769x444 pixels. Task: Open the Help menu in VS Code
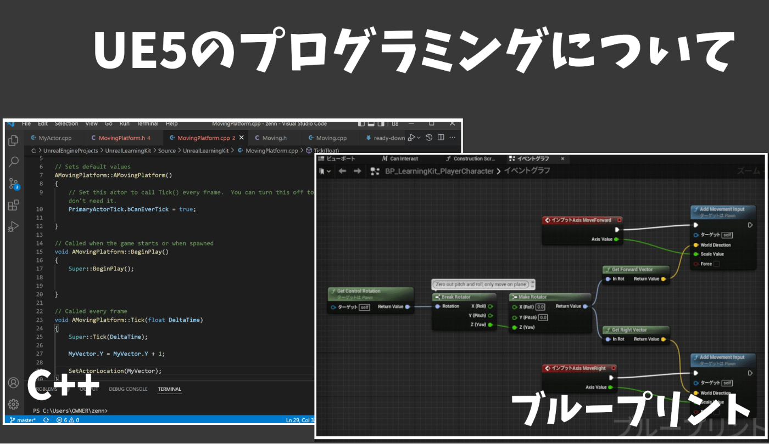coord(171,124)
